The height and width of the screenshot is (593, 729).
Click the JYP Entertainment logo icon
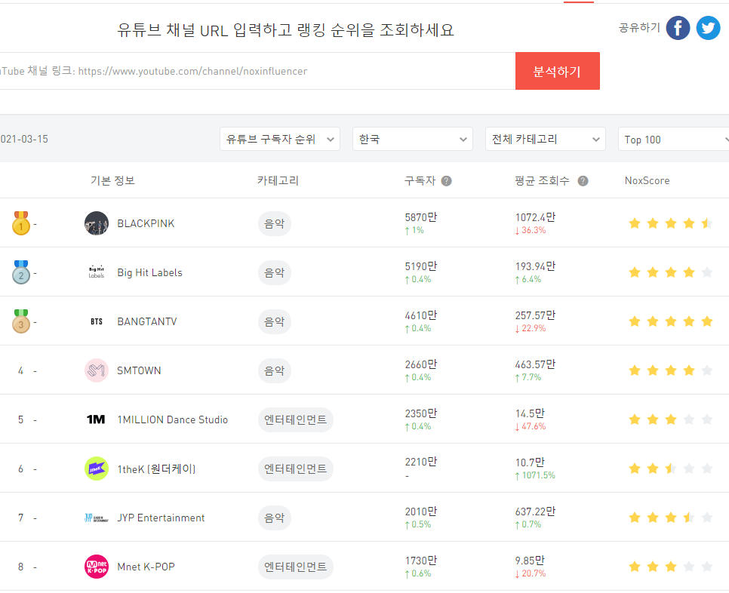tap(97, 518)
